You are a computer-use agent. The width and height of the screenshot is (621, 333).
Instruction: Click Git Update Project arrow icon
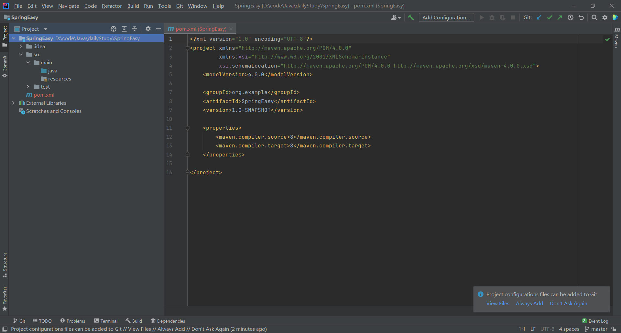click(x=539, y=17)
